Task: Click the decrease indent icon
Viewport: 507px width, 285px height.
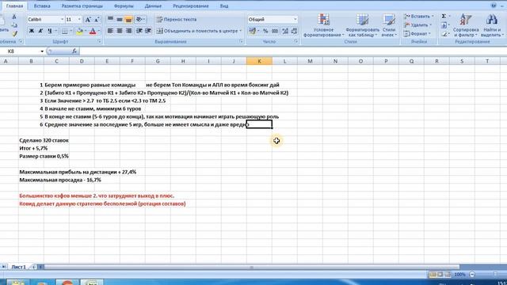Action: click(139, 31)
